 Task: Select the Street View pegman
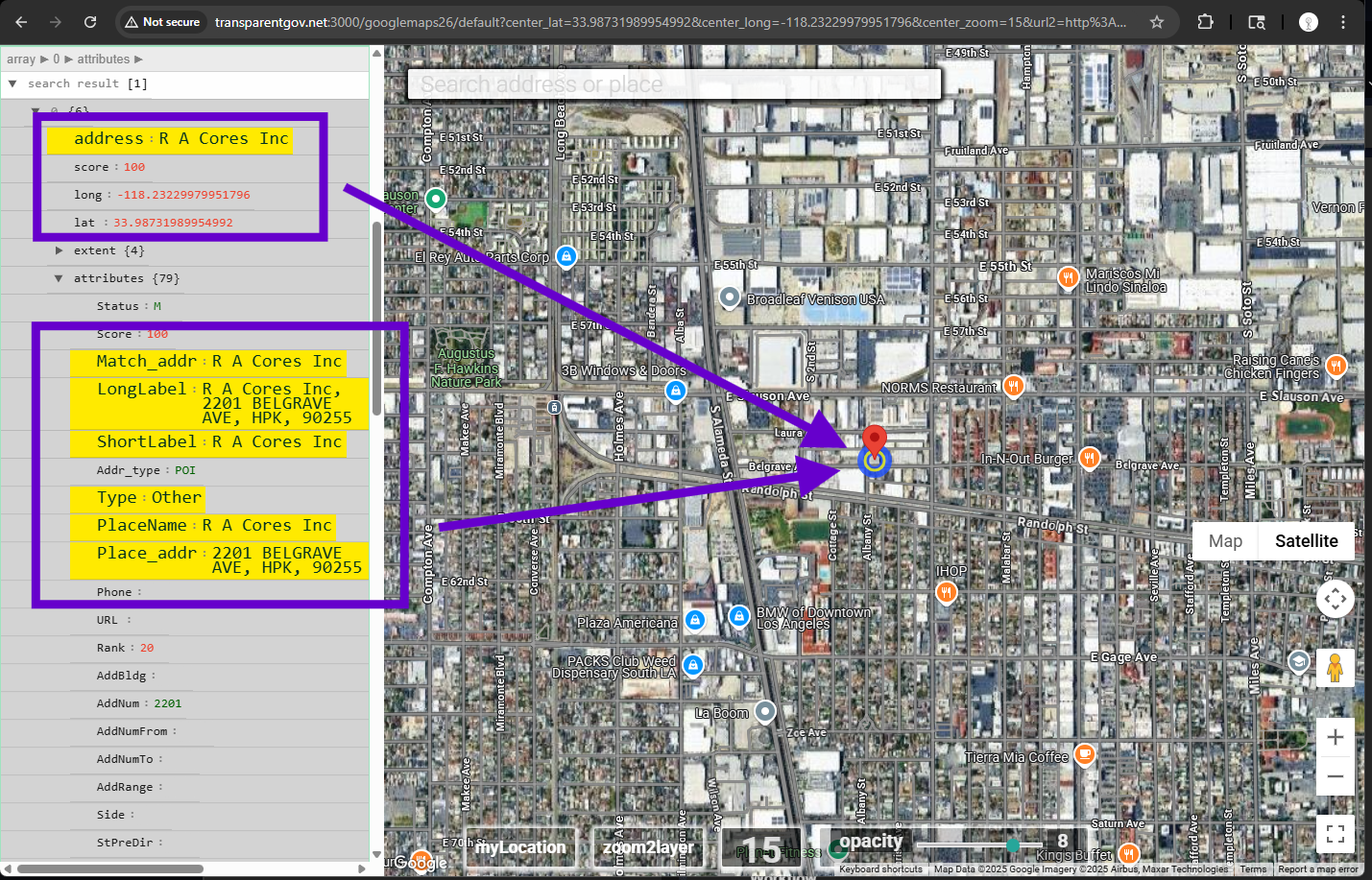tap(1335, 667)
